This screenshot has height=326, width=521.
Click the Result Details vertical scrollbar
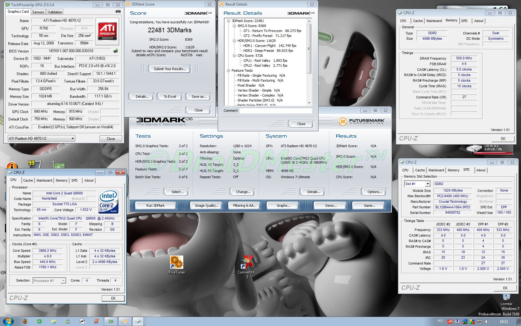coord(309,62)
